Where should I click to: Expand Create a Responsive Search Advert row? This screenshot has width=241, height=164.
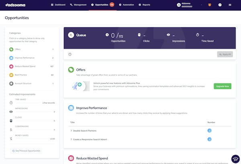click(150, 139)
